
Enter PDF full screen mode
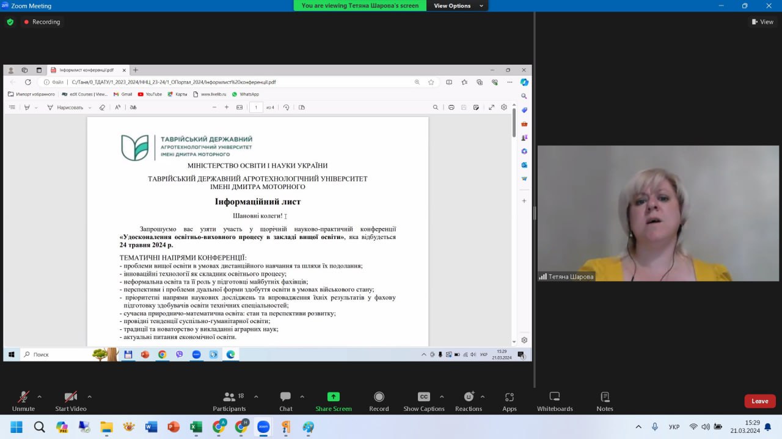point(491,107)
